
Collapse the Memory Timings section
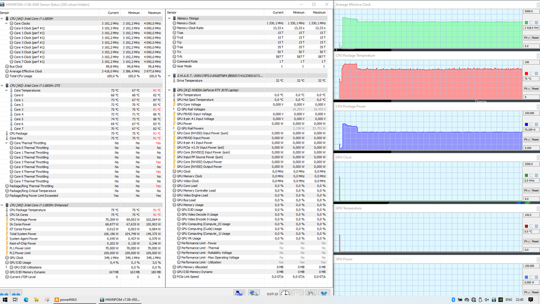point(169,18)
